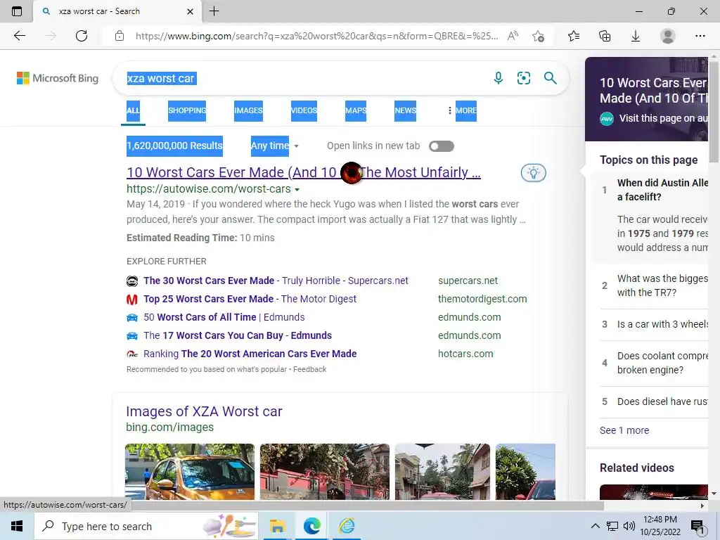Click the pink wall image thumbnail

[325, 472]
